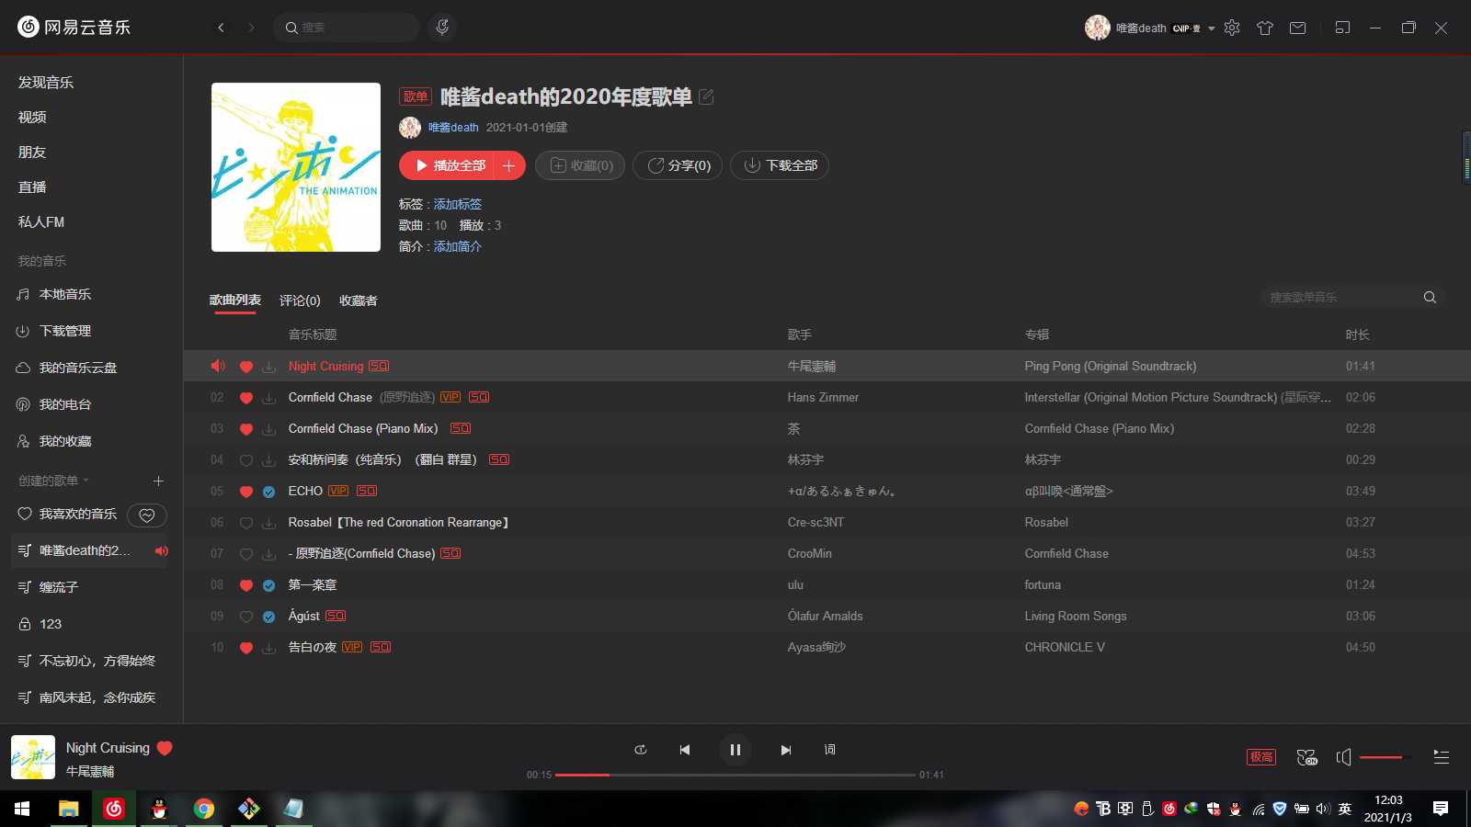Click the search magnifier in playlist search
1471x827 pixels.
coord(1430,297)
